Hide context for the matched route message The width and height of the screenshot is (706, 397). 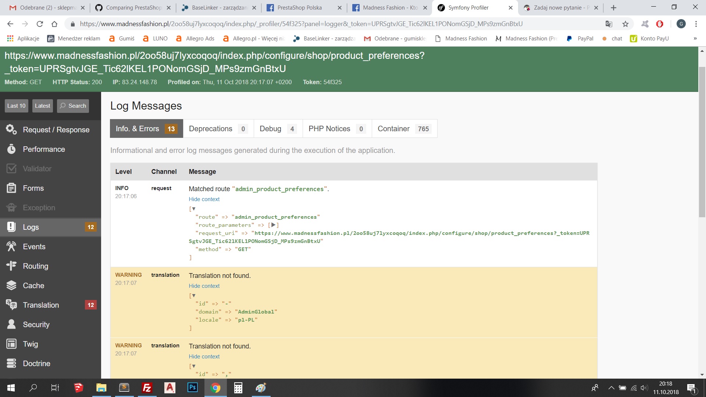point(204,199)
